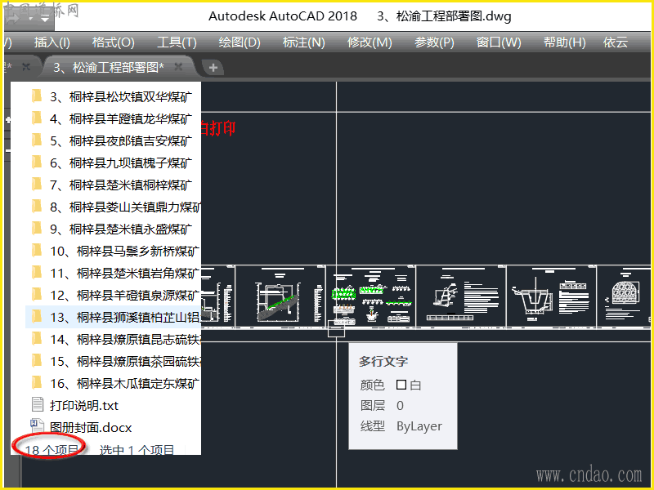Click the folder icon of item 9、桐梓县楚米镇永盛煤矿

point(37,229)
